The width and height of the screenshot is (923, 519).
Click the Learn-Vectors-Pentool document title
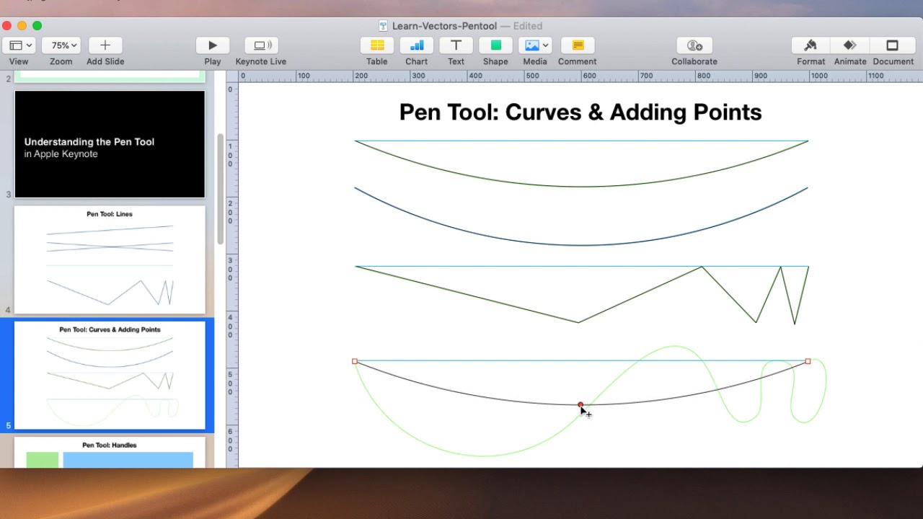[x=444, y=26]
